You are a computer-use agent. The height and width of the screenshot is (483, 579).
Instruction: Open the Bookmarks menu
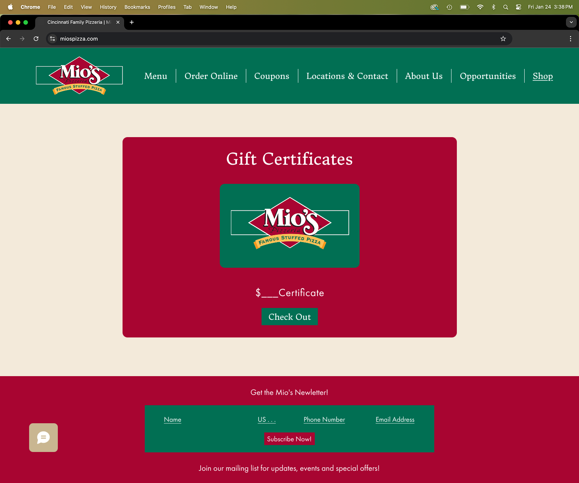(x=137, y=7)
